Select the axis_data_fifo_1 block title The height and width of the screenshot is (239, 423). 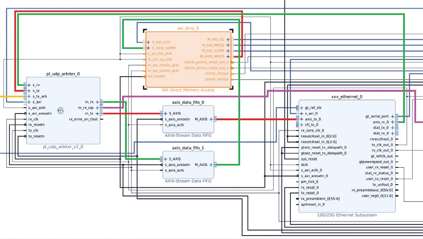tap(188, 148)
